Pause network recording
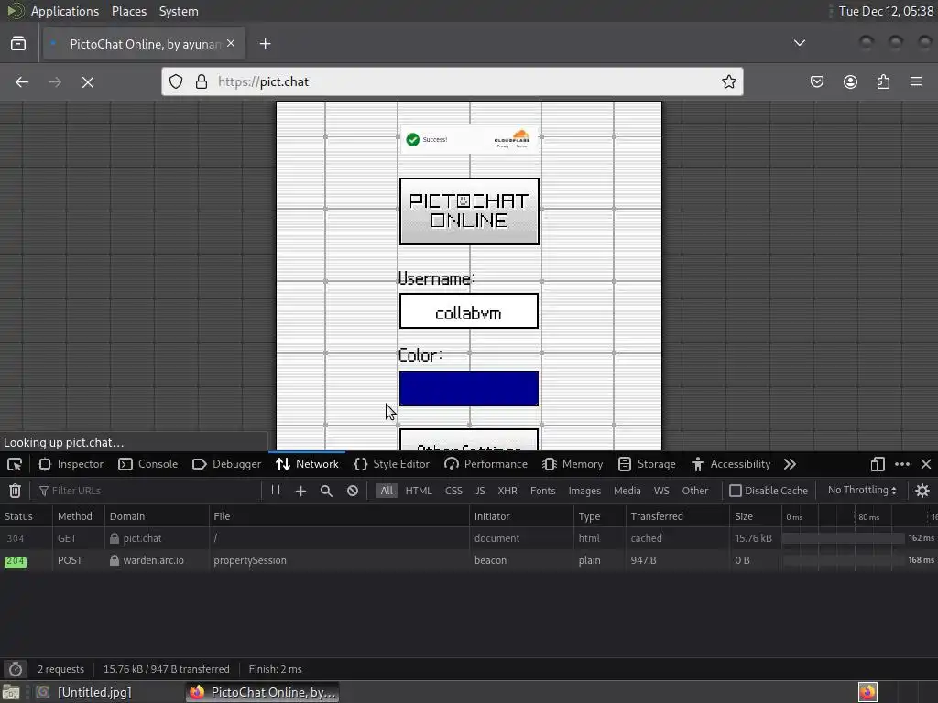The image size is (938, 703). 276,491
